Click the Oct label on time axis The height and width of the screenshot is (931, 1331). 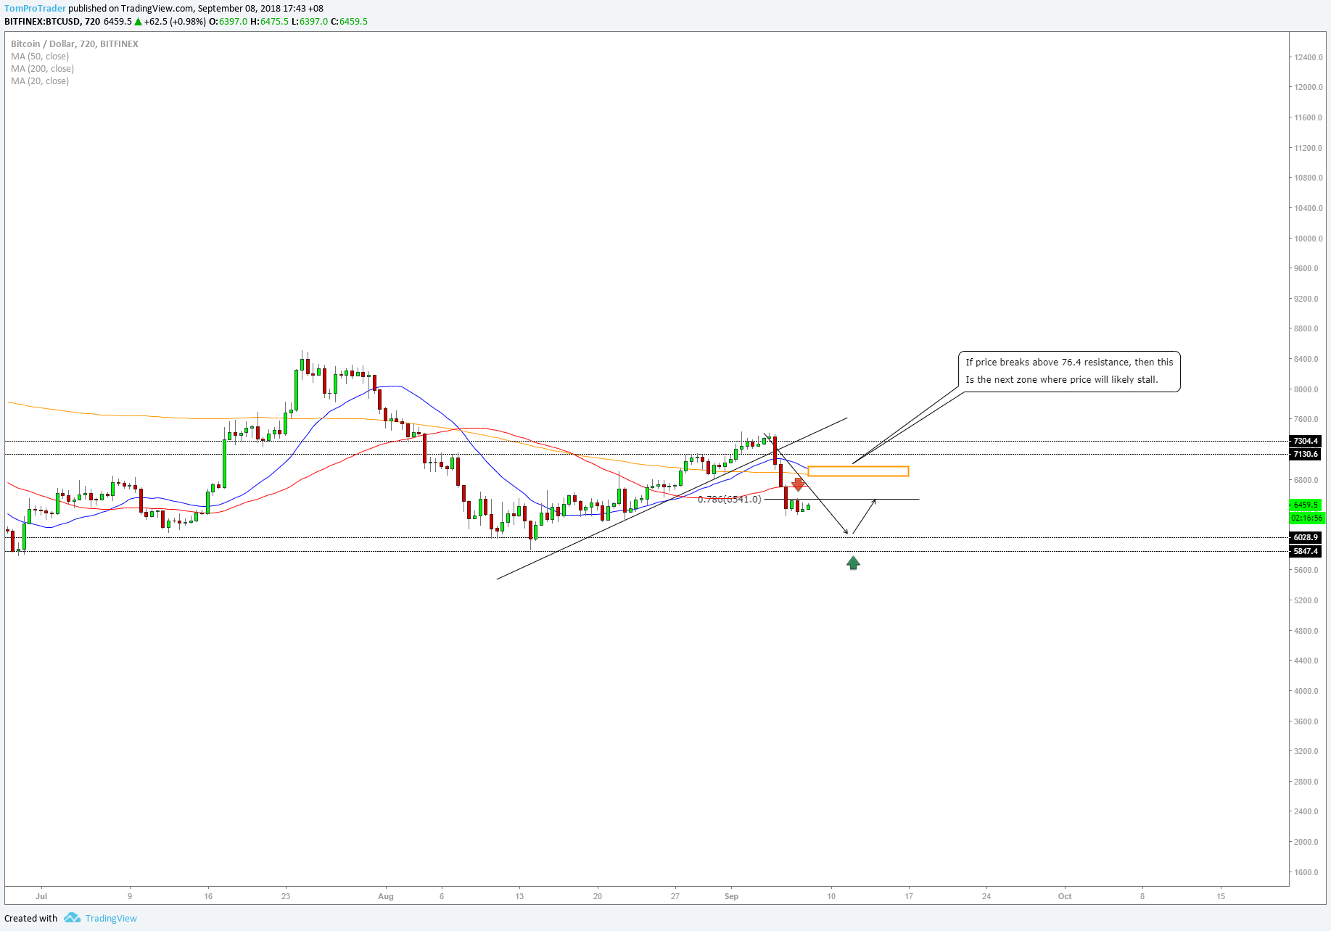pyautogui.click(x=1065, y=896)
